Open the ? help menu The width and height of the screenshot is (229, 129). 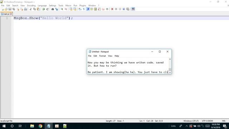[99, 6]
